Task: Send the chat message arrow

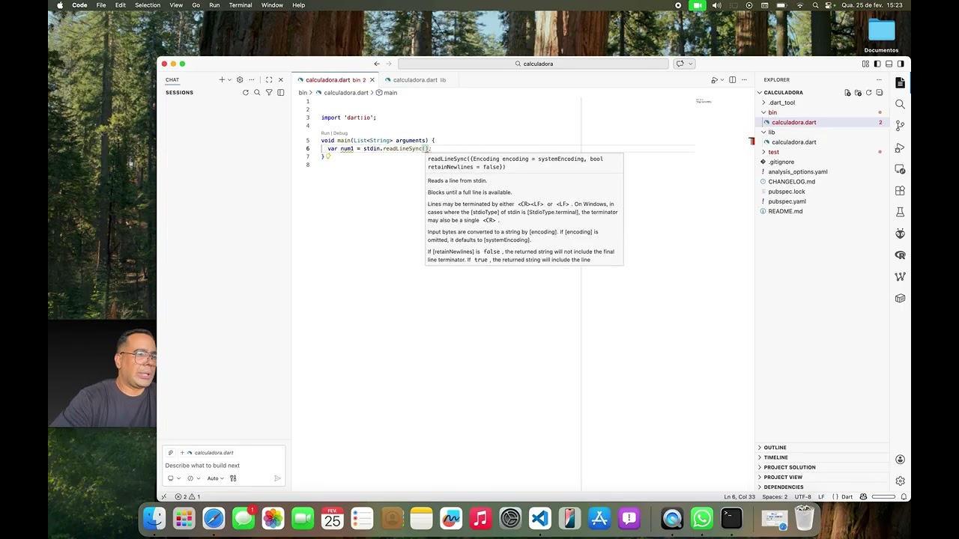Action: tap(277, 478)
